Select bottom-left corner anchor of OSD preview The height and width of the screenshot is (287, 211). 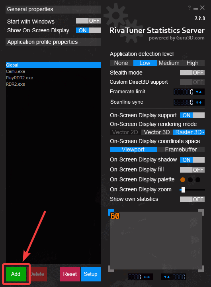coord(111,269)
